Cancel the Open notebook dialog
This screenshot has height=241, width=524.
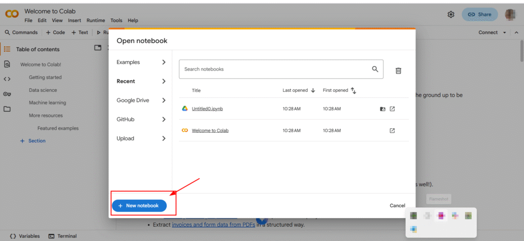click(397, 206)
